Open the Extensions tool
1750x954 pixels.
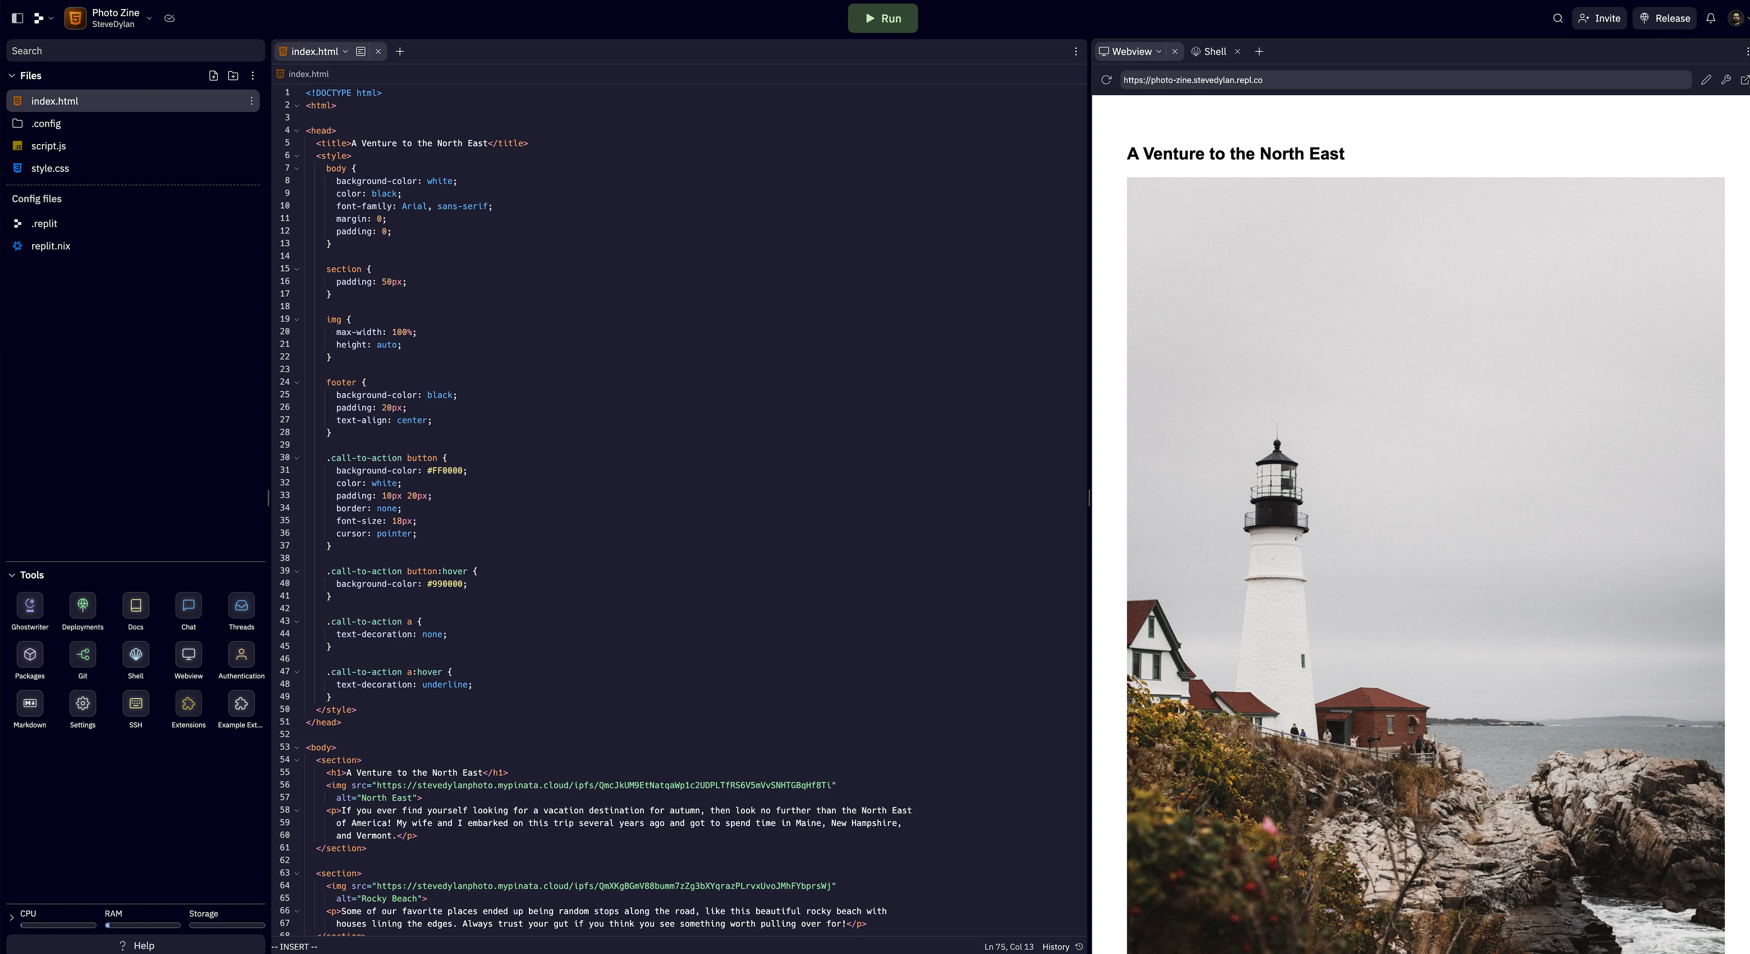(188, 703)
